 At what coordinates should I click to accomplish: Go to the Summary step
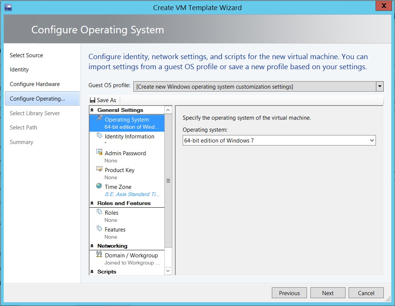click(21, 142)
